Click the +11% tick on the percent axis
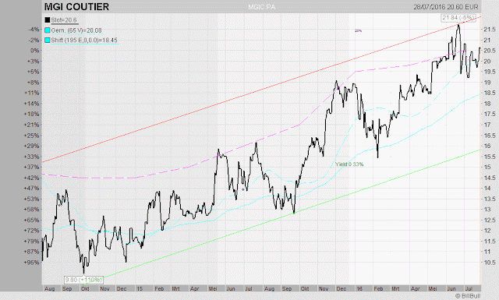This screenshot has width=499, height=300. pyautogui.click(x=32, y=93)
